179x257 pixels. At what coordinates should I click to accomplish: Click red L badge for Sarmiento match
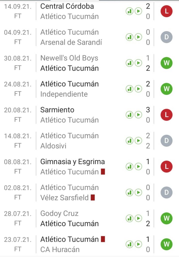[x=166, y=115]
